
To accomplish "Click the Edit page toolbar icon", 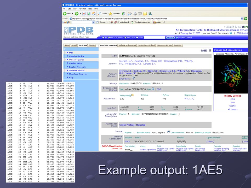I will pos(140,14).
